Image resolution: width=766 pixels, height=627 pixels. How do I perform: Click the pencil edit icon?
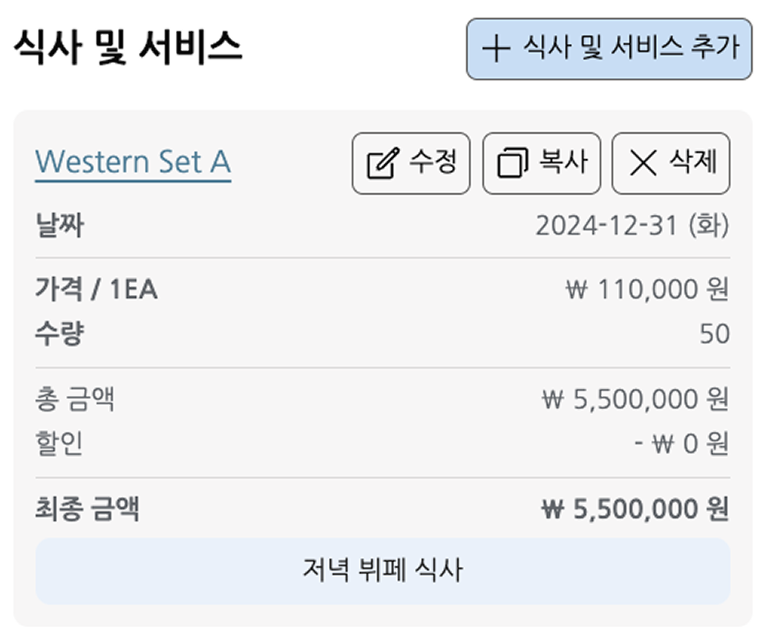point(382,163)
